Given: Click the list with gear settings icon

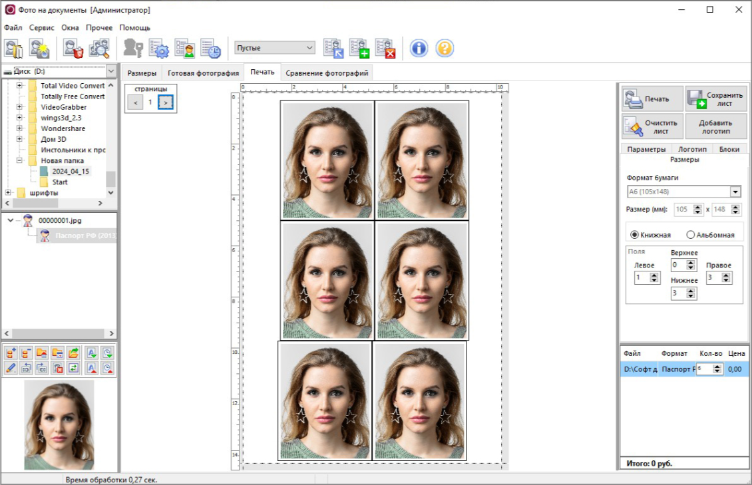Looking at the screenshot, I should point(159,49).
